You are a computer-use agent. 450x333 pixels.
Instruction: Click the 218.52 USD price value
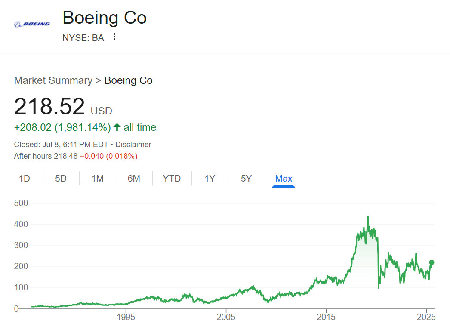coord(49,107)
